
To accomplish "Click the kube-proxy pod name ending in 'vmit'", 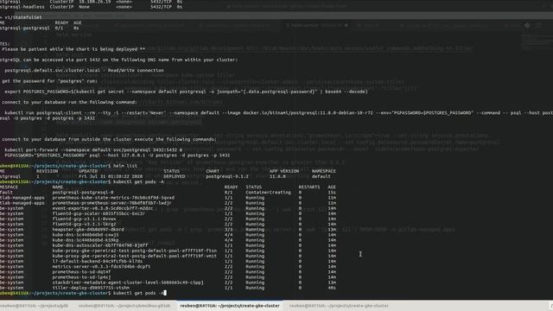I will [135, 256].
